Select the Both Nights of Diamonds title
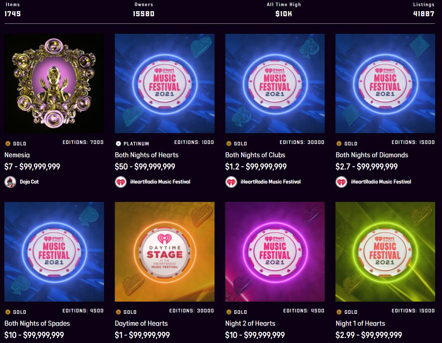Screen dimensions: 442x343 coord(372,155)
